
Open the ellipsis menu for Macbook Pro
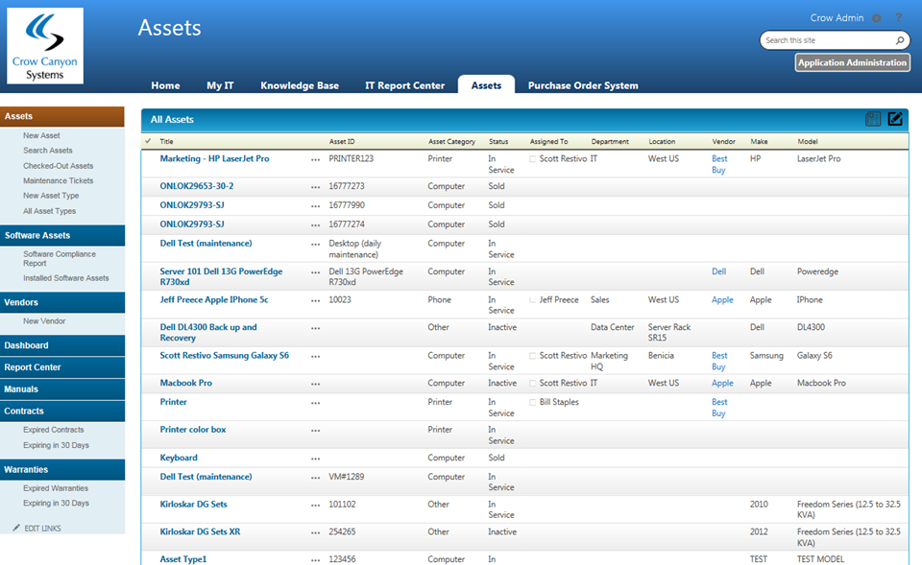(316, 384)
